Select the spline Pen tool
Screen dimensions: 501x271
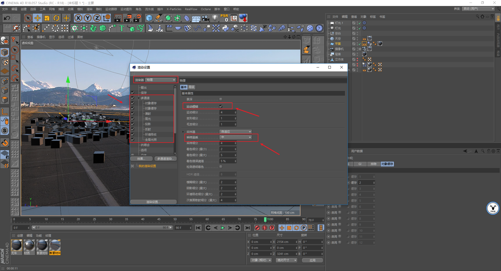pyautogui.click(x=159, y=18)
